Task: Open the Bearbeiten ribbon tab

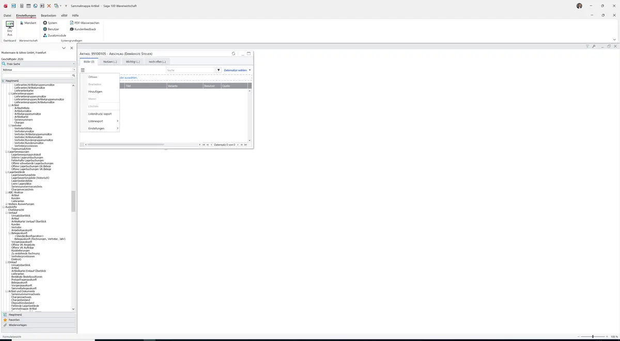Action: [49, 16]
